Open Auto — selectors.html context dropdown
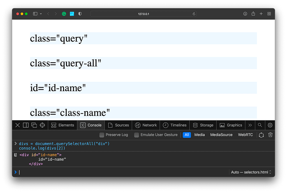 pyautogui.click(x=251, y=172)
